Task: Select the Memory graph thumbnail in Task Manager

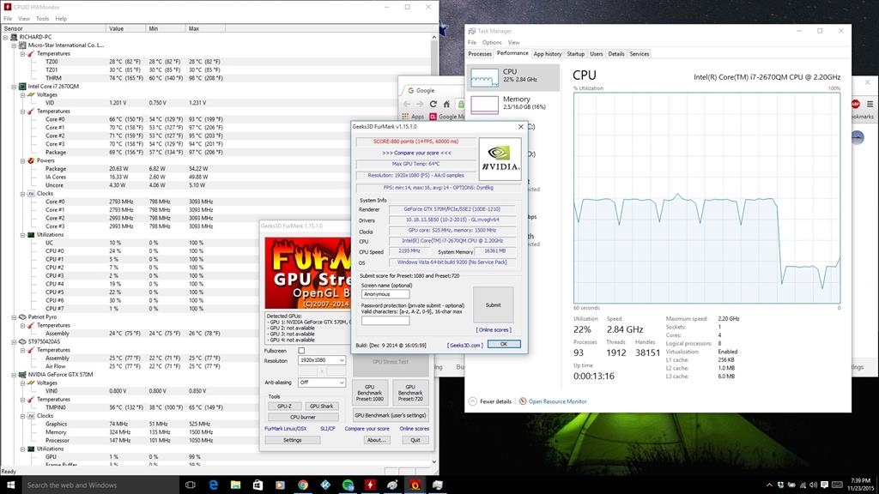Action: [x=484, y=105]
